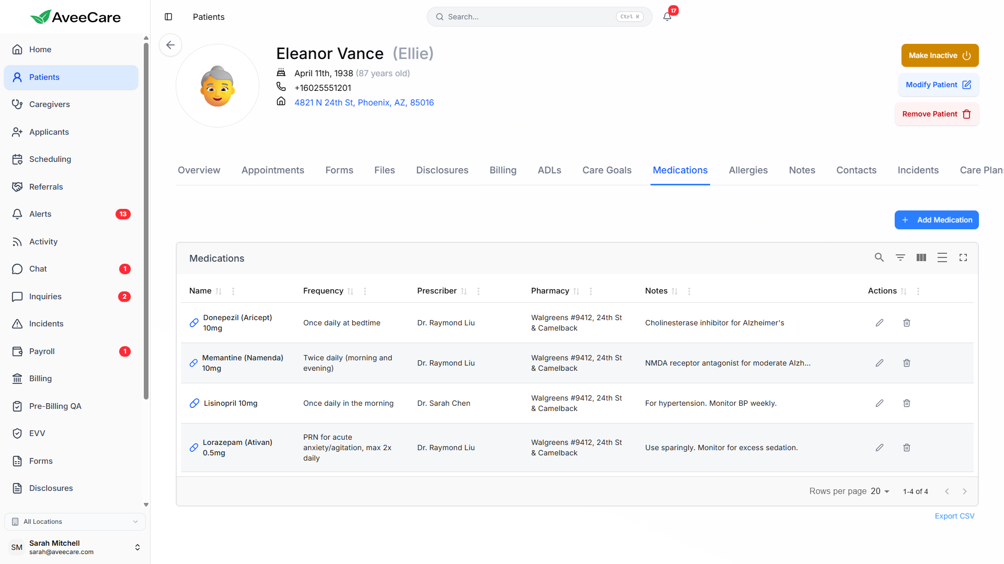Click the Add Medication button
The width and height of the screenshot is (1004, 564).
pos(936,220)
